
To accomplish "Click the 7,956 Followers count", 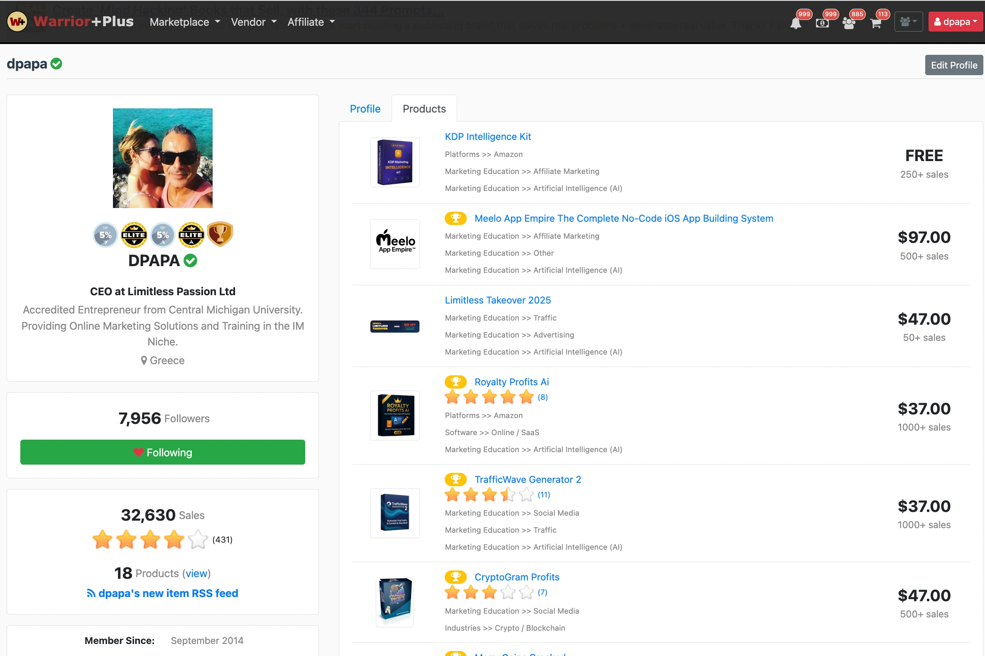I will (164, 418).
